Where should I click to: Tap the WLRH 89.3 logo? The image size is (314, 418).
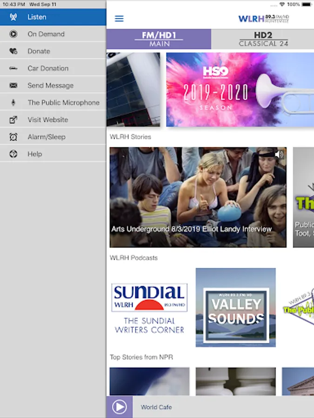coord(264,19)
